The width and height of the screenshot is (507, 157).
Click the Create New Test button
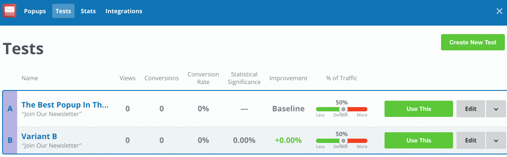473,42
